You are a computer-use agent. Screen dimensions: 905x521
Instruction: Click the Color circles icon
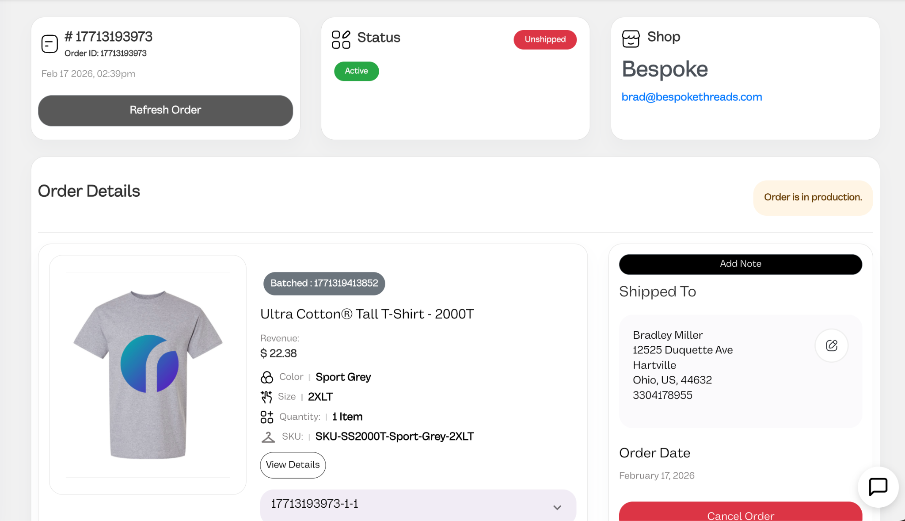tap(267, 377)
